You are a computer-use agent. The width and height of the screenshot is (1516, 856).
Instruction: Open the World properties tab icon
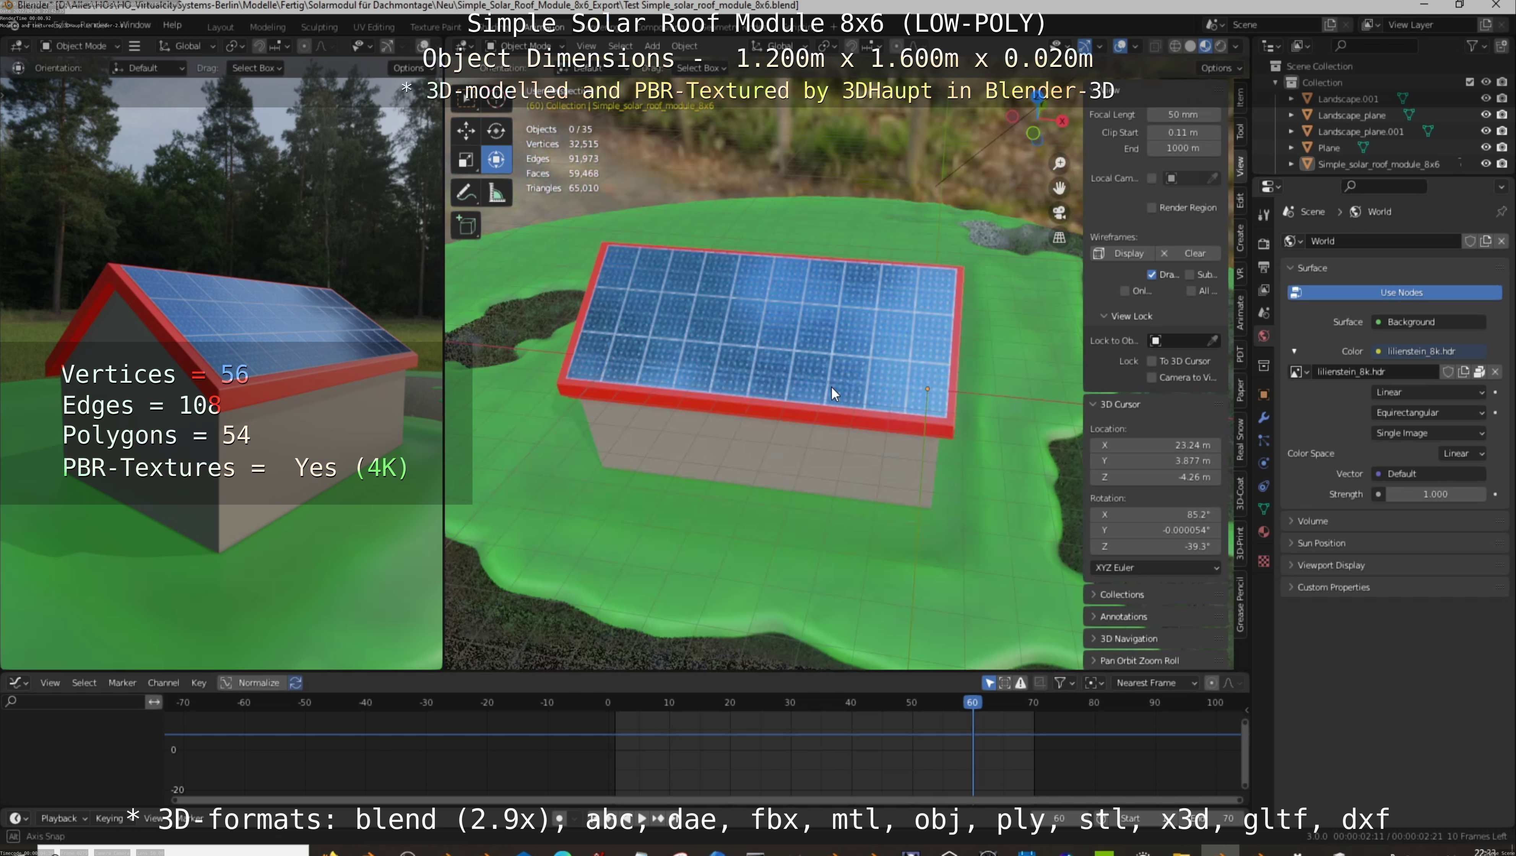coord(1263,336)
